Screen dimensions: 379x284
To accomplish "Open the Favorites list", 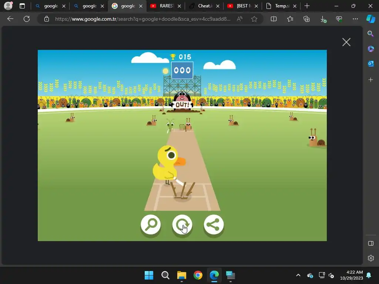I will click(x=290, y=19).
